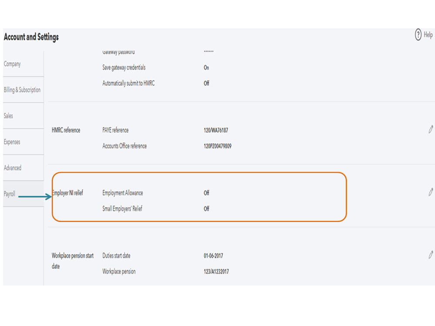
Task: Click the Help question mark icon
Action: point(418,35)
